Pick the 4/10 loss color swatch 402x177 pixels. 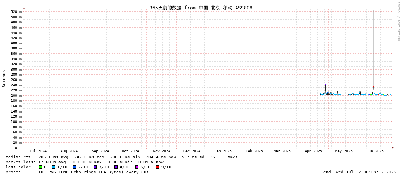point(116,167)
